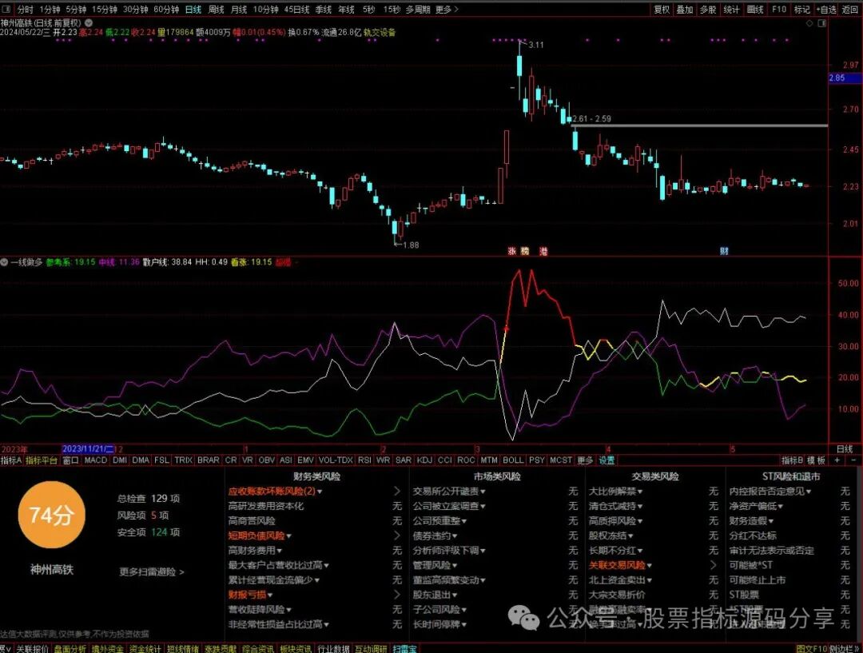The height and width of the screenshot is (653, 863).
Task: Click the 74分 risk score circle
Action: click(52, 515)
